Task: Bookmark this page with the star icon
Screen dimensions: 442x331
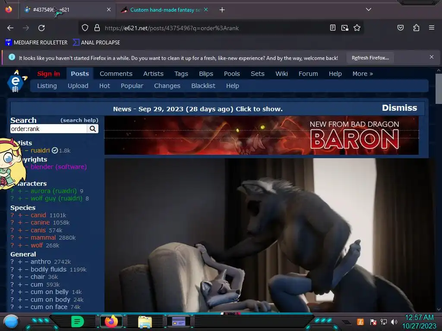Action: 357,28
